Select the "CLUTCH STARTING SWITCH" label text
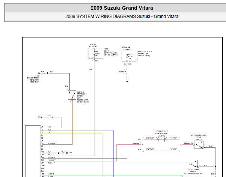 (80, 94)
